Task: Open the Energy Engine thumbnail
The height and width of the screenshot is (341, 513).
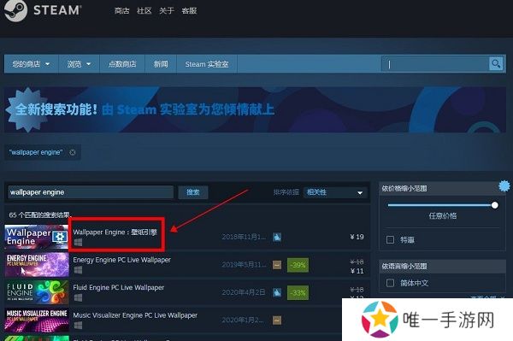Action: (x=36, y=265)
